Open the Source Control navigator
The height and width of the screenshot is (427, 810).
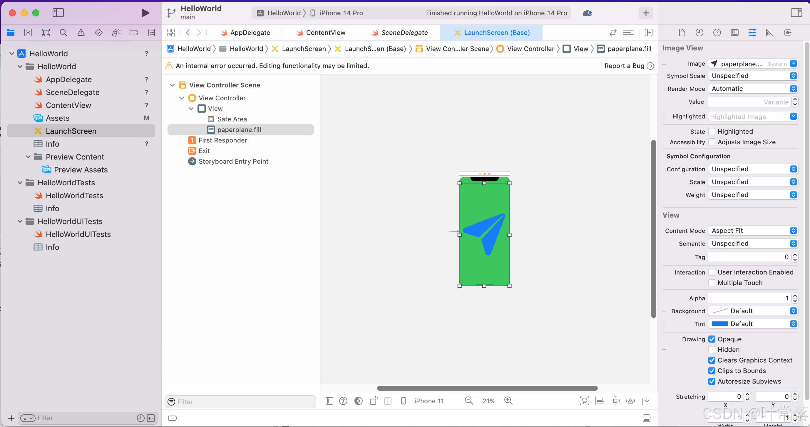click(x=28, y=33)
